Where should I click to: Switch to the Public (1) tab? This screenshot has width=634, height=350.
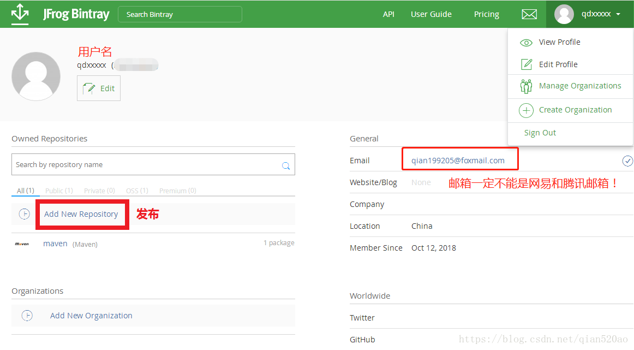[59, 191]
